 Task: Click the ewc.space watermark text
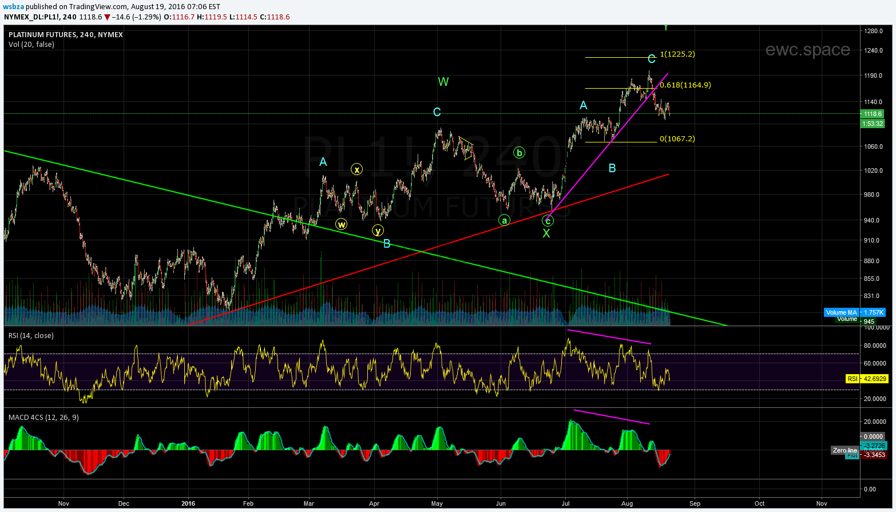(807, 50)
